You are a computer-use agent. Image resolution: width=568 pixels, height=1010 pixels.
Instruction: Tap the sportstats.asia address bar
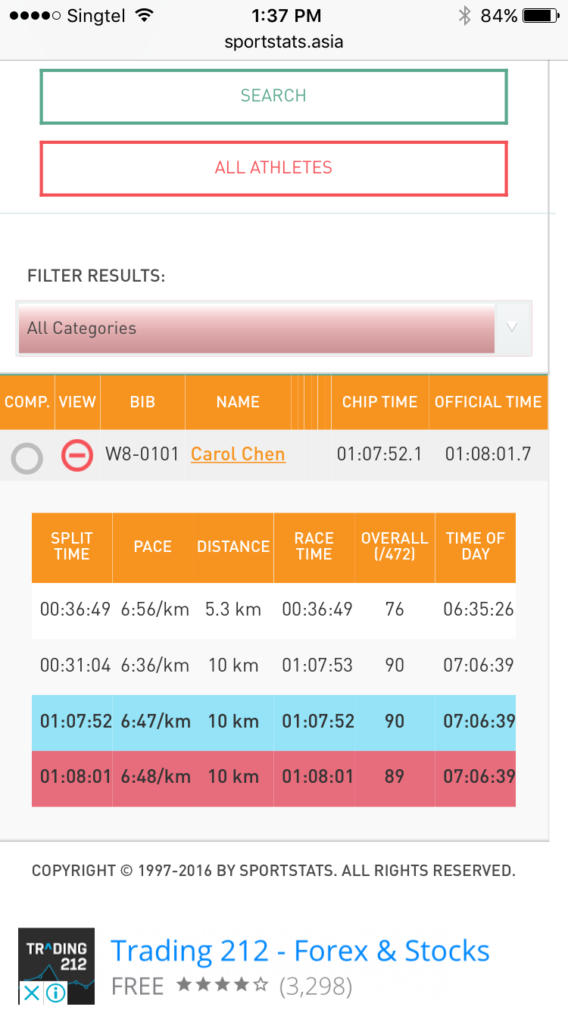pos(284,42)
